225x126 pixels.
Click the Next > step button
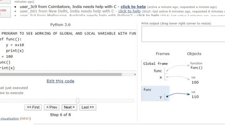pyautogui.click(x=69, y=107)
